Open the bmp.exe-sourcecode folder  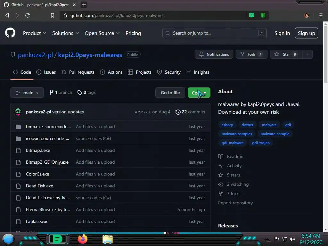48,127
